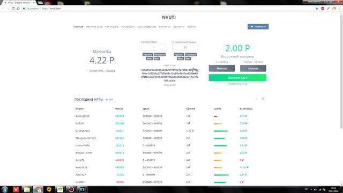Image resolution: width=343 pixels, height=193 pixels.
Task: Click the Пополнить balance link
Action: click(96, 71)
